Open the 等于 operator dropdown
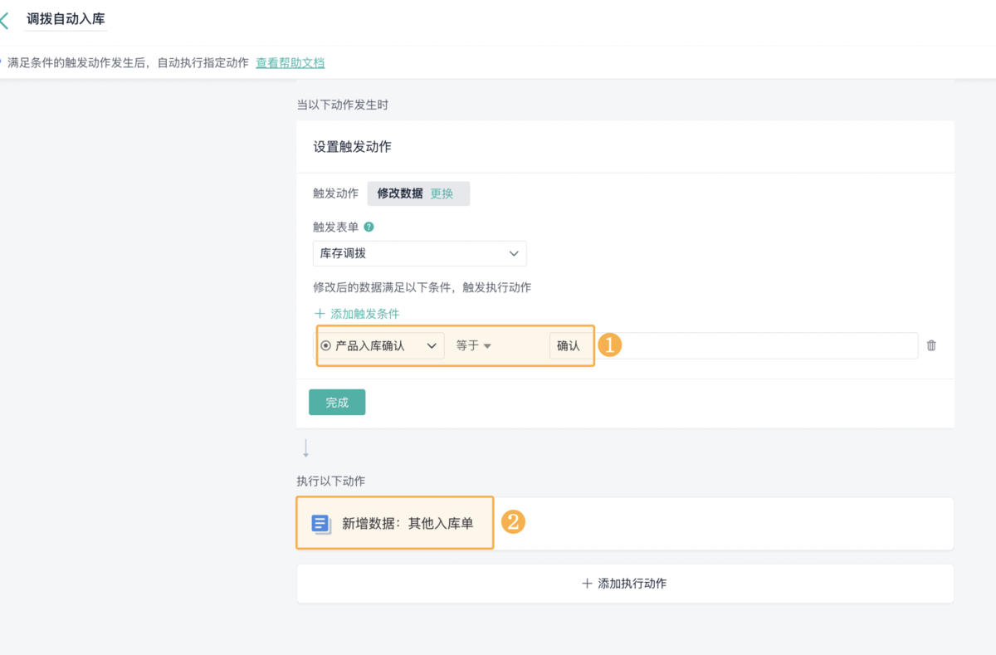 pyautogui.click(x=474, y=346)
